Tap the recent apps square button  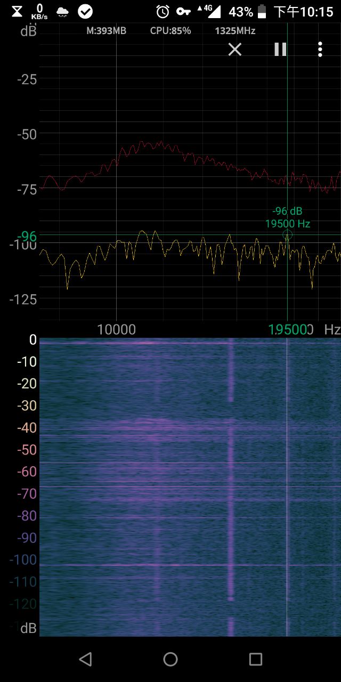coord(256,659)
